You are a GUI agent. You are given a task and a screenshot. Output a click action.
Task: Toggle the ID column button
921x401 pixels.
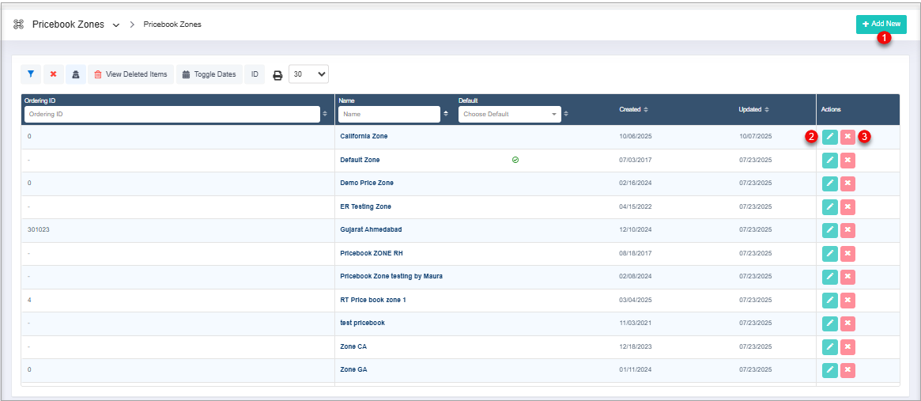pyautogui.click(x=255, y=74)
